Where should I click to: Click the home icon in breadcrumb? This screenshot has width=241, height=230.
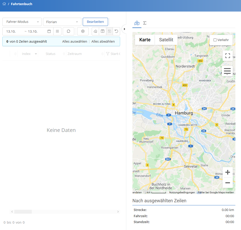(4, 4)
